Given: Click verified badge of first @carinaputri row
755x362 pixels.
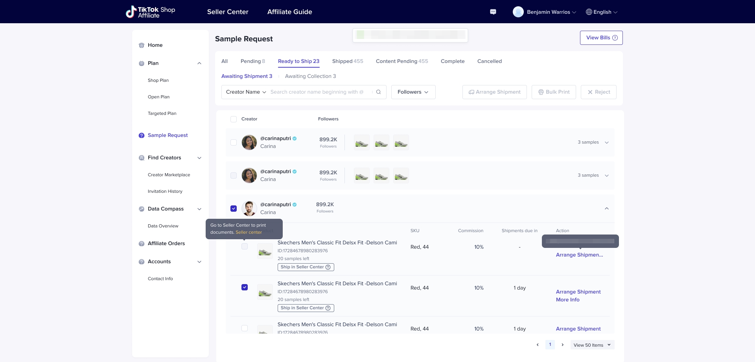Looking at the screenshot, I should pos(295,139).
